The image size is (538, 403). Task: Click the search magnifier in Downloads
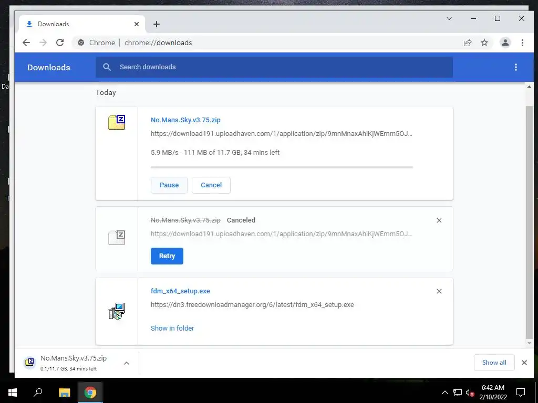107,67
